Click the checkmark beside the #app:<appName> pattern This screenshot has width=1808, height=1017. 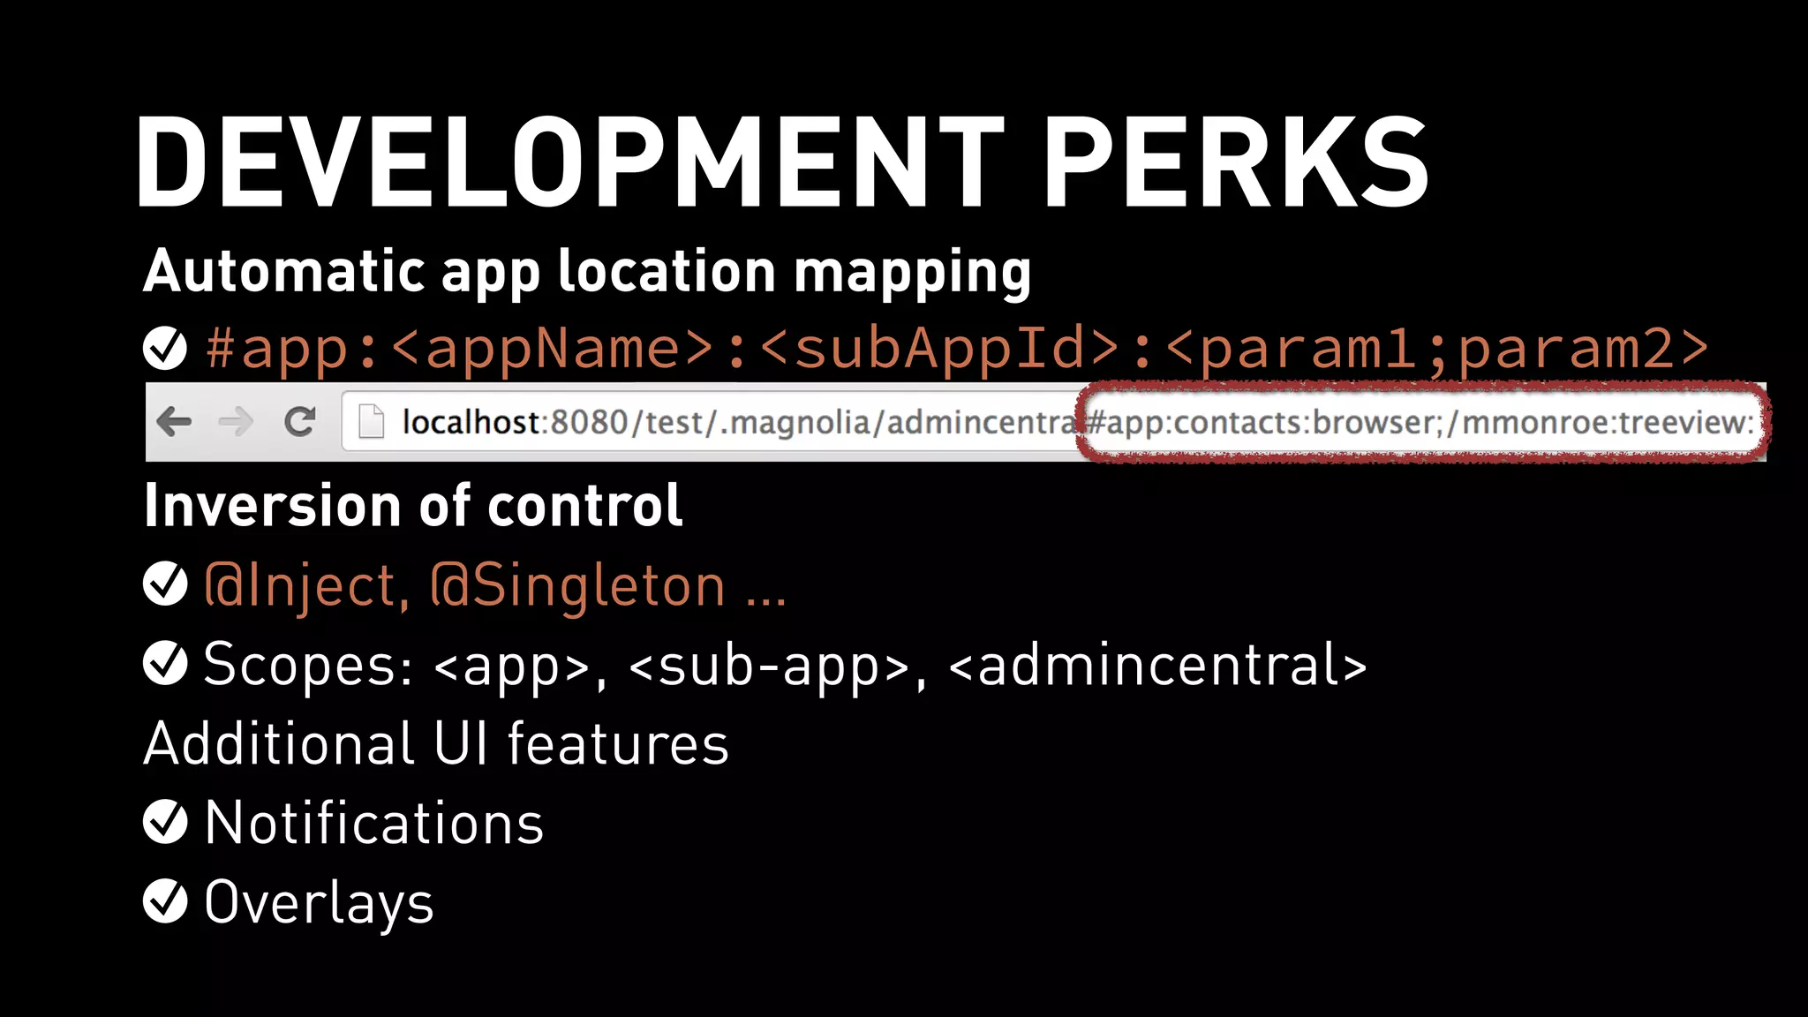[165, 348]
